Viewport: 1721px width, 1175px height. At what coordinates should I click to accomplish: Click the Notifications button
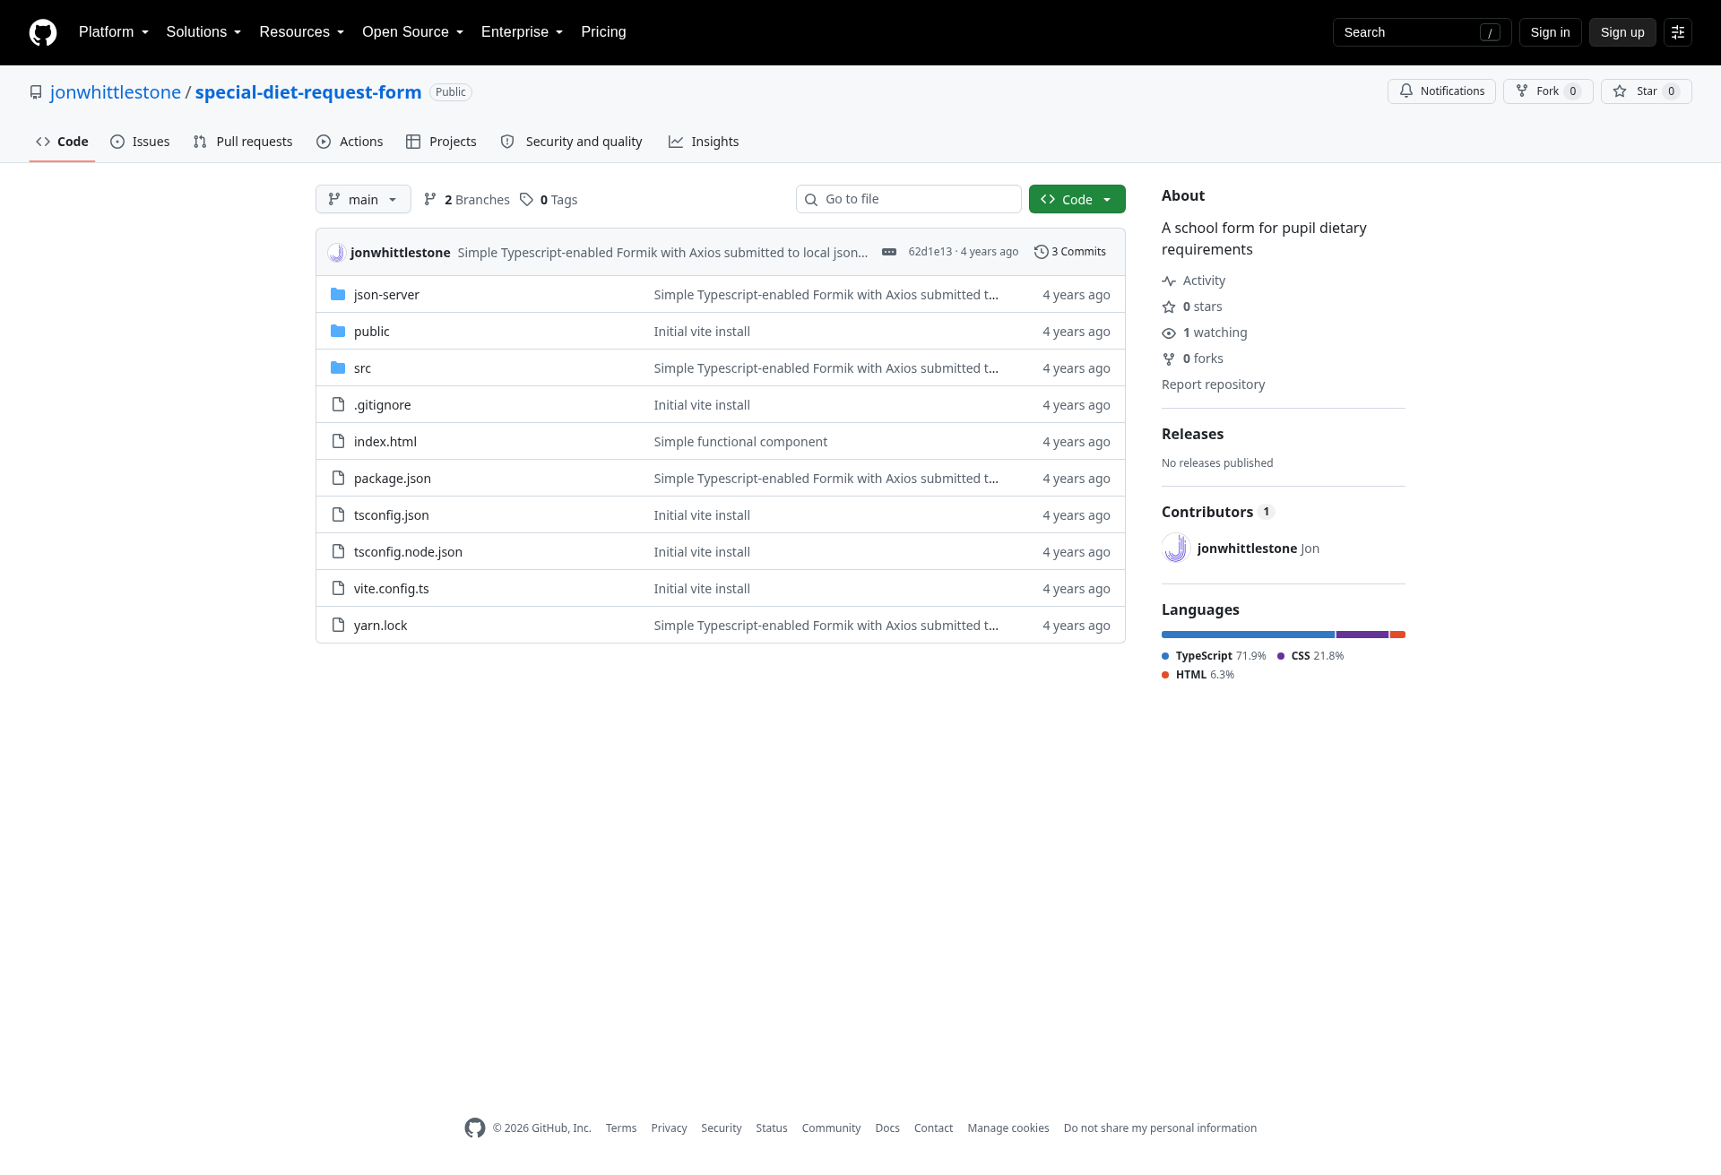[x=1441, y=91]
